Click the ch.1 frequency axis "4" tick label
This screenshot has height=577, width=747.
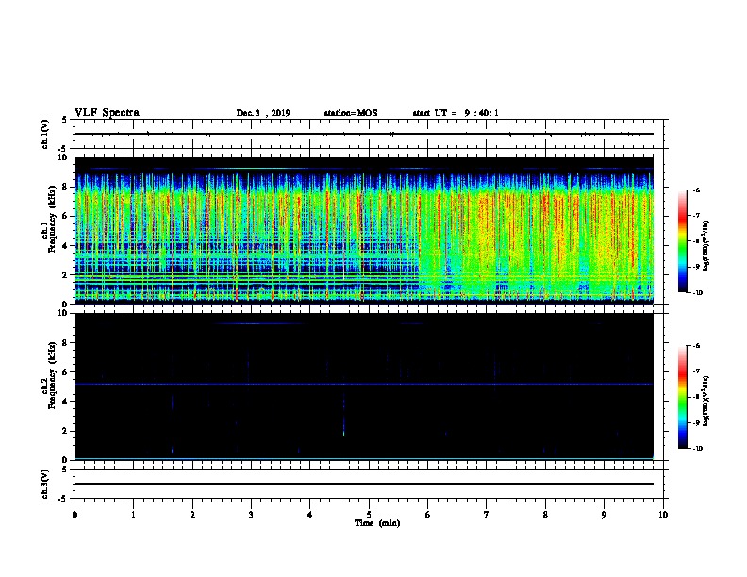click(x=65, y=246)
